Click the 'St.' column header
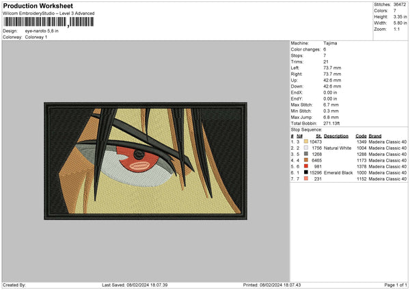Viewport: 410px width, 290px height. point(318,136)
